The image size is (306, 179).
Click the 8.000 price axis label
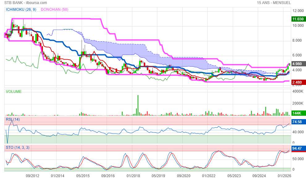pos(297,40)
